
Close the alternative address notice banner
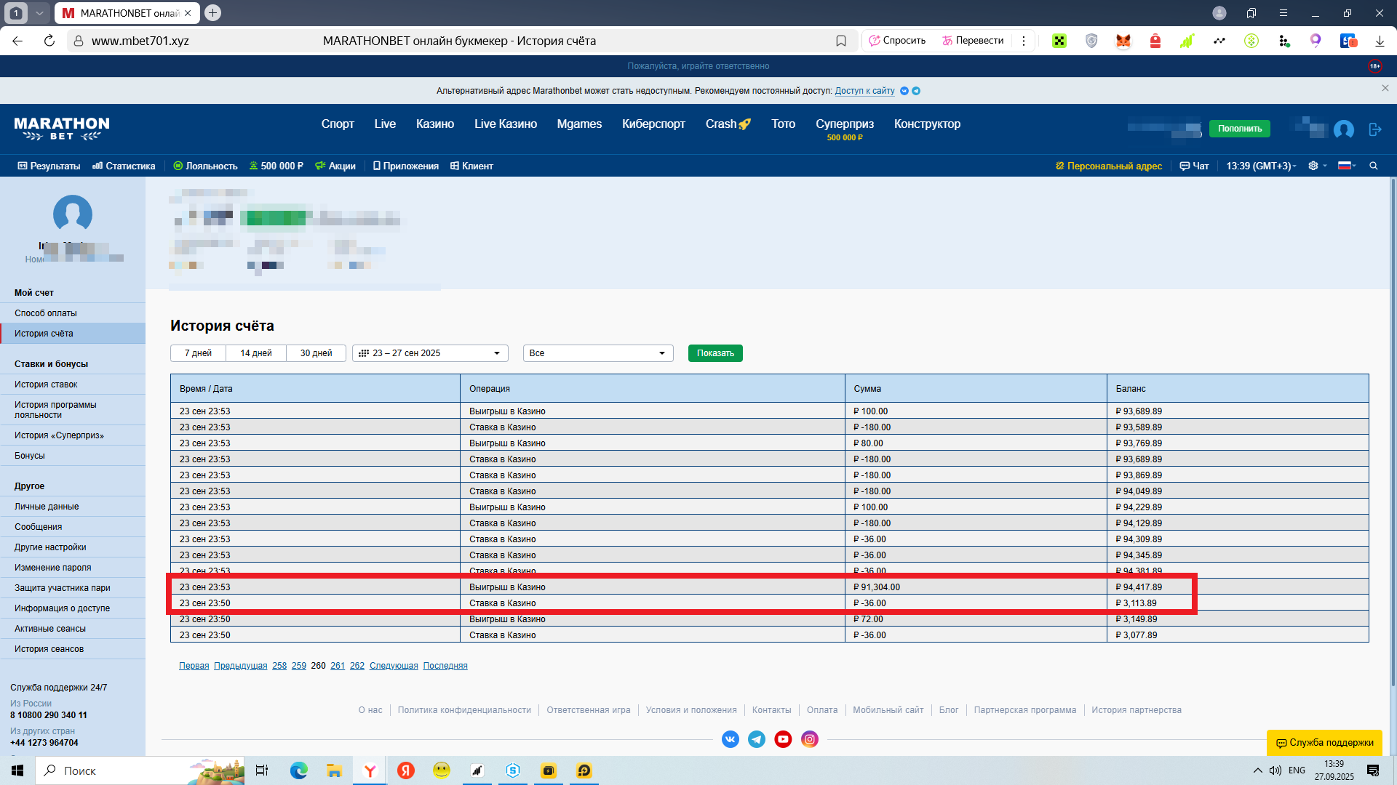[1385, 88]
